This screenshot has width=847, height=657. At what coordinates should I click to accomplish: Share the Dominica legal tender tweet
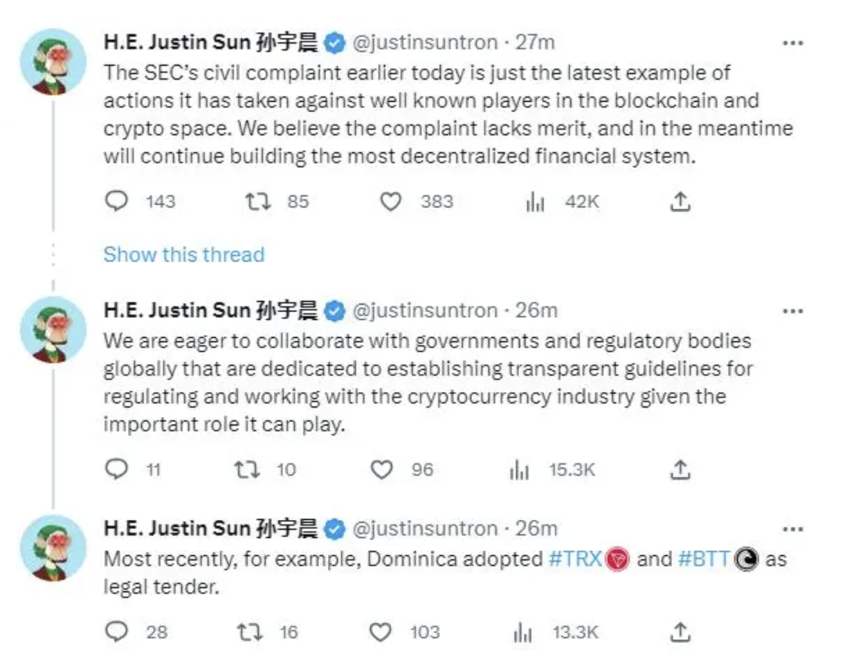(x=680, y=632)
